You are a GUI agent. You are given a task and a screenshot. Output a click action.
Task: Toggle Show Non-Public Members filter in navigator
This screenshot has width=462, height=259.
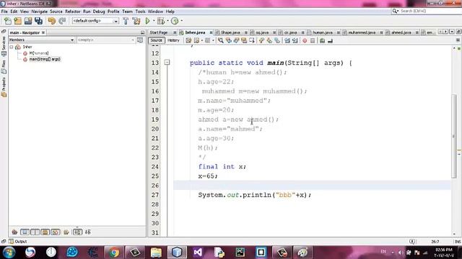(x=45, y=232)
